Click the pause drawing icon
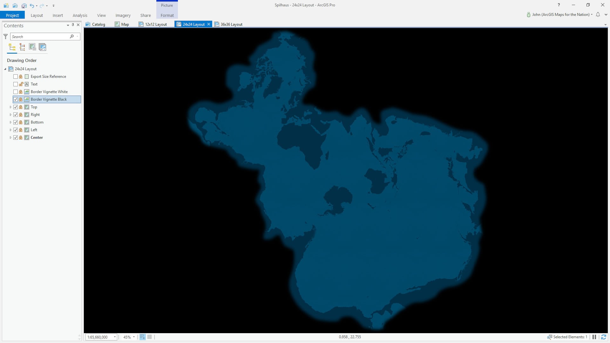 click(594, 337)
